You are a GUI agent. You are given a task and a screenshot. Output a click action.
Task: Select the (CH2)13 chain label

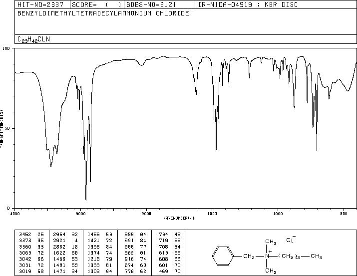290,257
